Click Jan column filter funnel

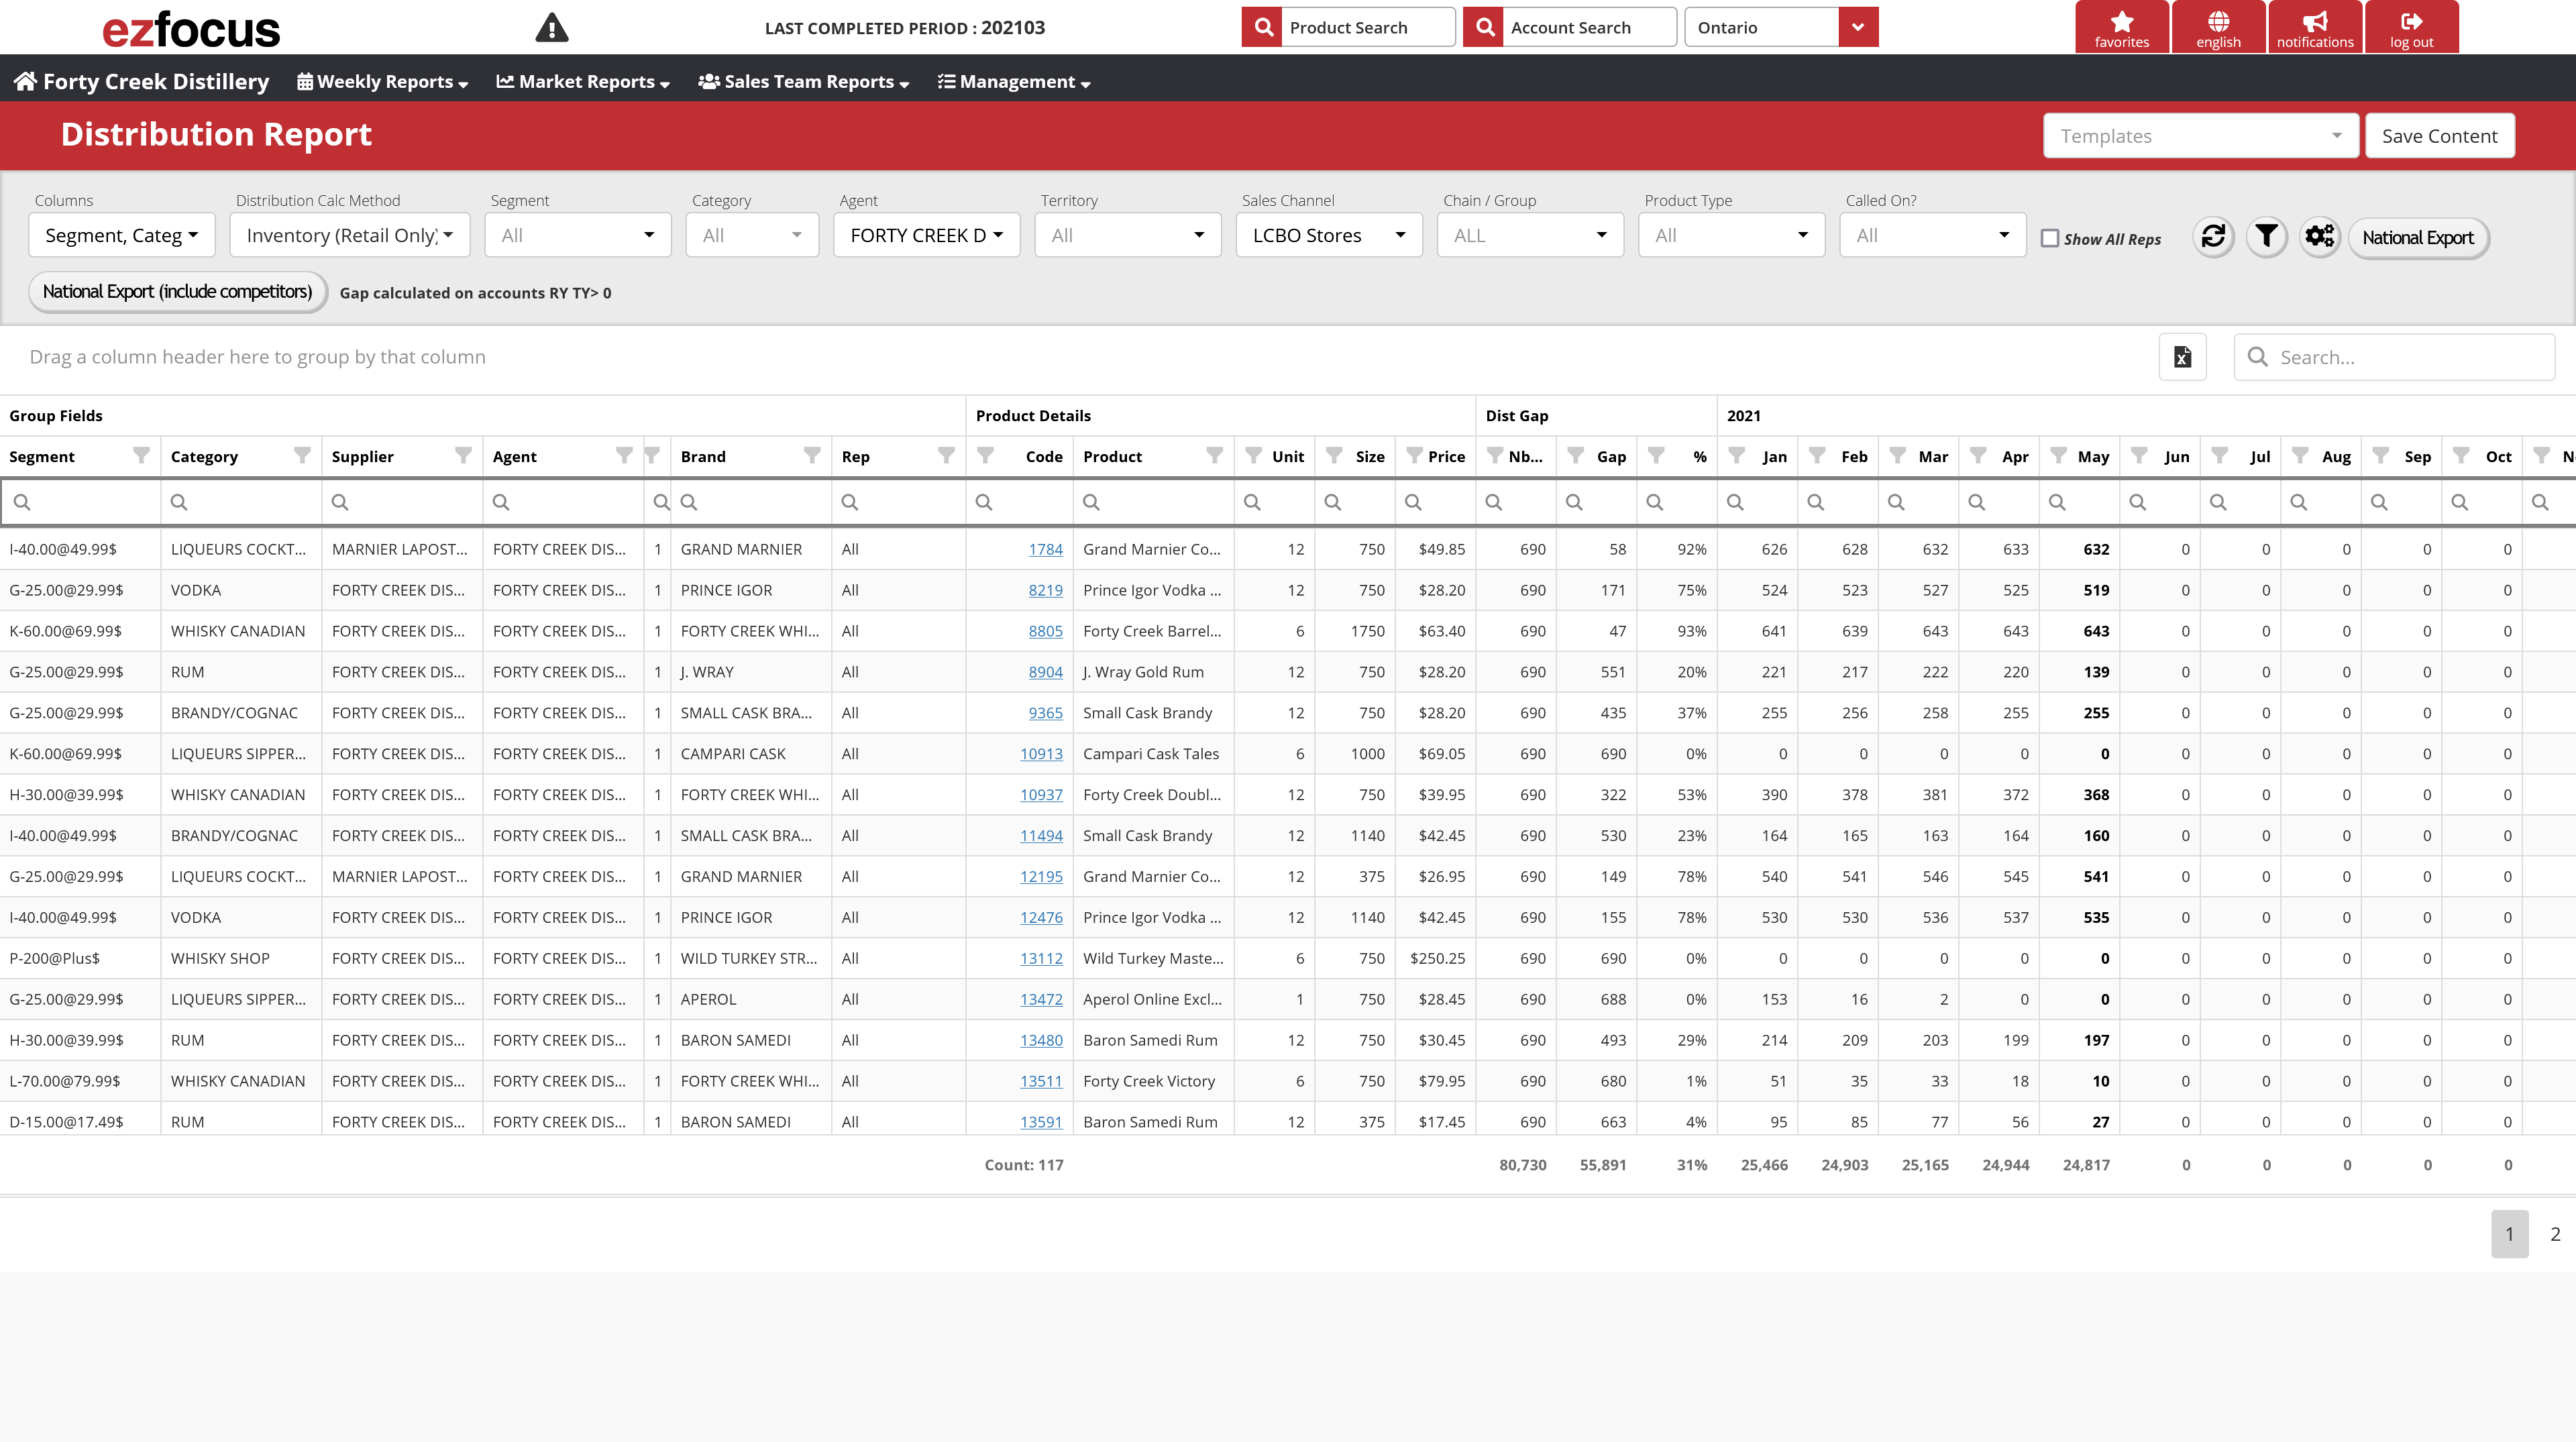pyautogui.click(x=1737, y=456)
